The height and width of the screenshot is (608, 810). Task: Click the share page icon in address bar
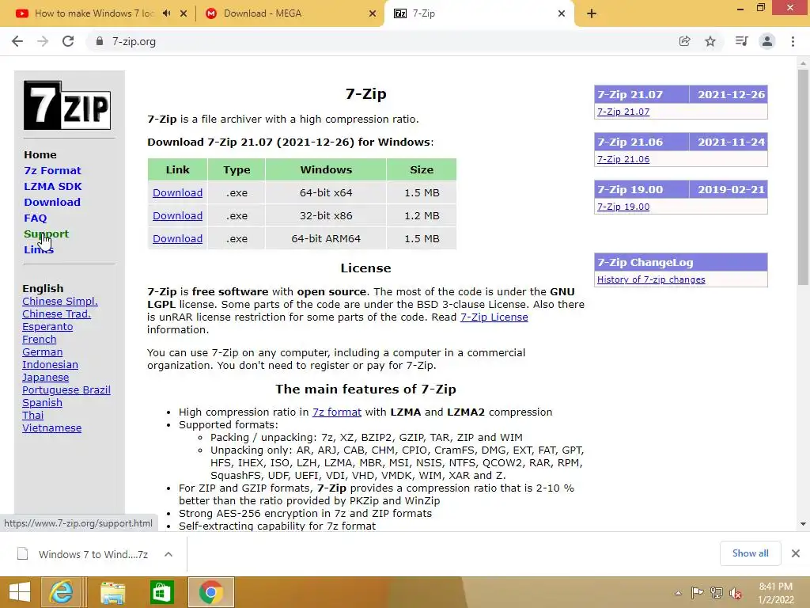pyautogui.click(x=684, y=41)
